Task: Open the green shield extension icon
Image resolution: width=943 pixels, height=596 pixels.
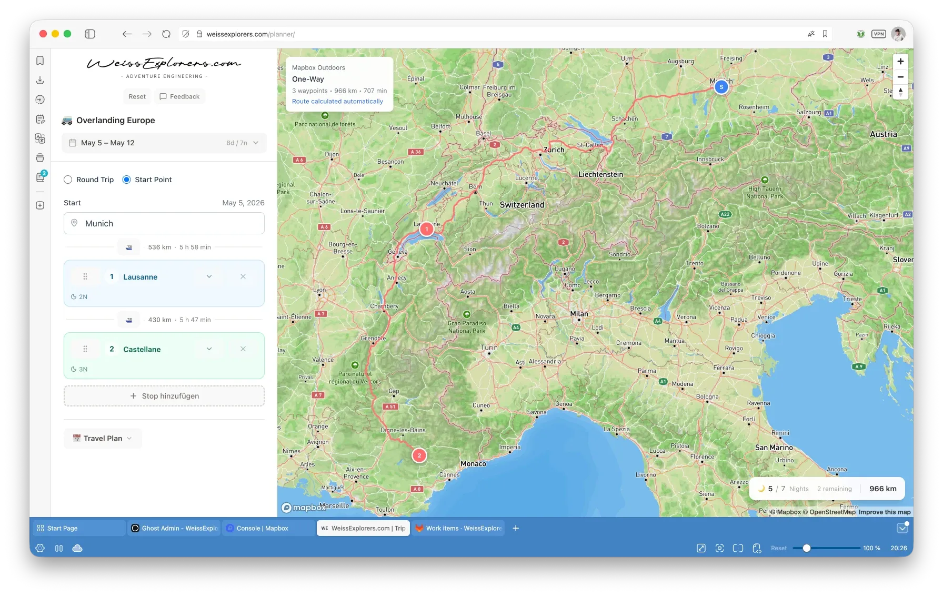Action: point(861,34)
